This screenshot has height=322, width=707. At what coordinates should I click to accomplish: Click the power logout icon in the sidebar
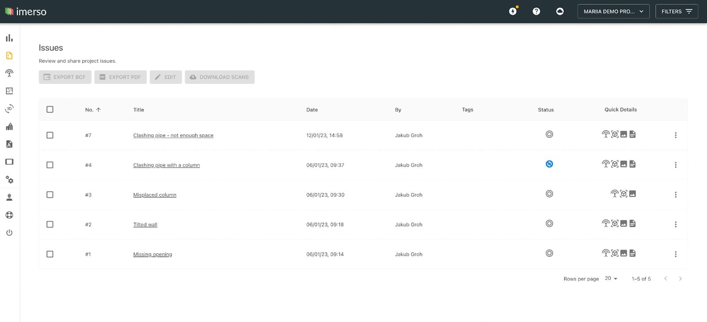pos(9,233)
